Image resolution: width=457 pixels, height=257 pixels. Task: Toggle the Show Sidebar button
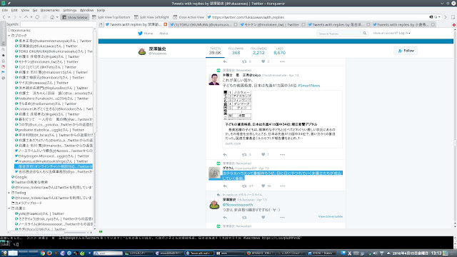[75, 17]
